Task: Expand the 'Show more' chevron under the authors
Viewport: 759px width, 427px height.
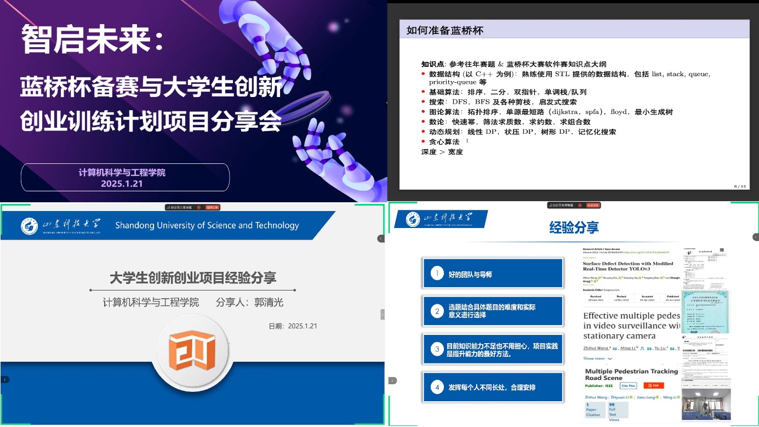Action: (609, 358)
